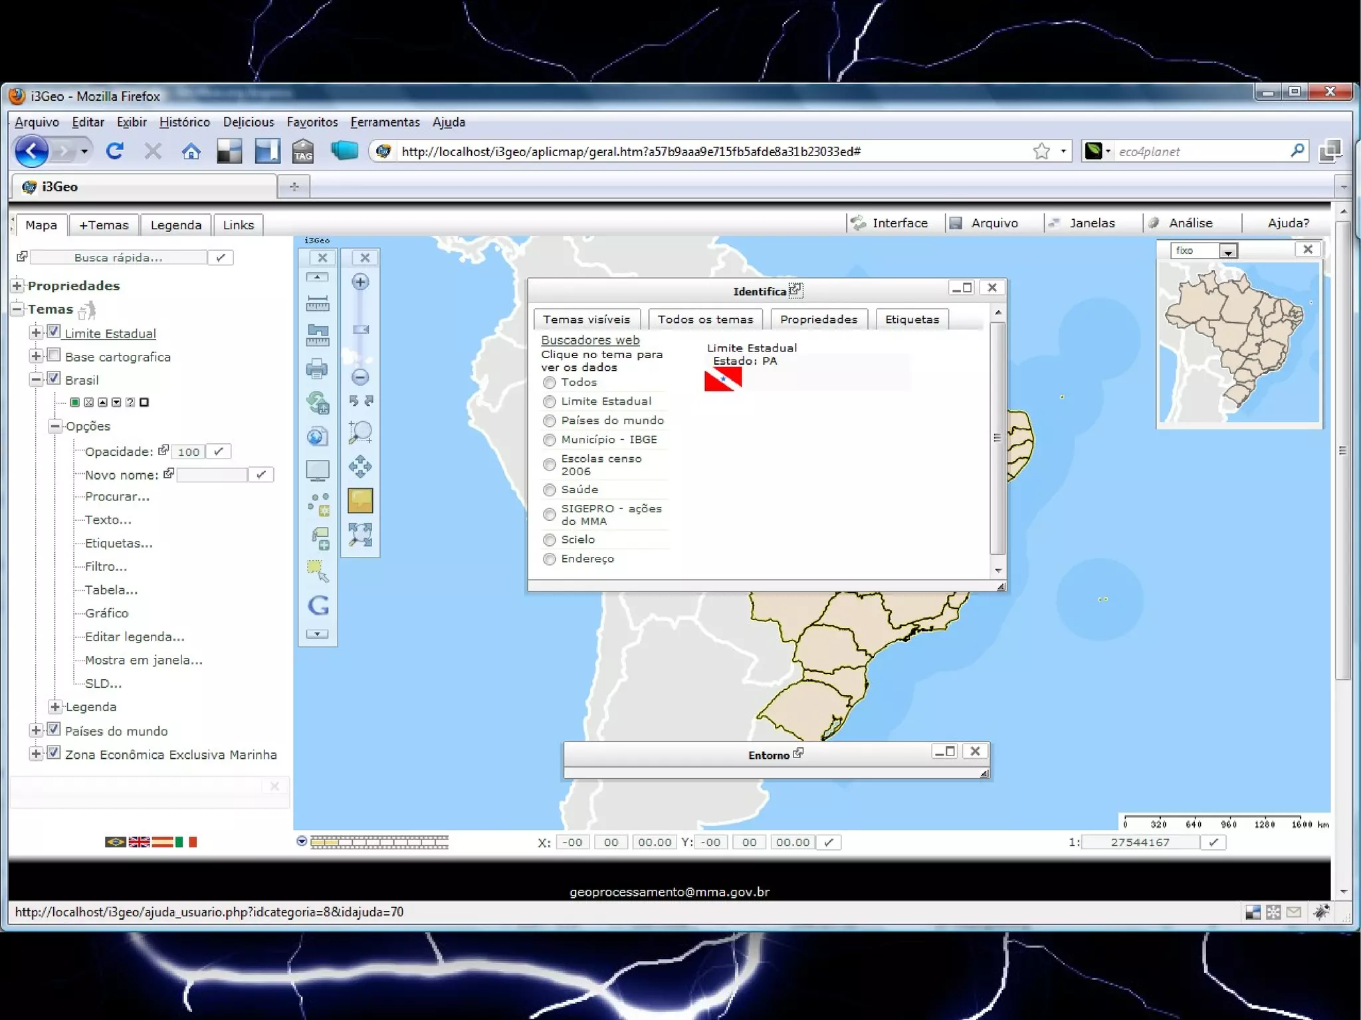This screenshot has width=1361, height=1020.
Task: Click the zoom to full extent icon
Action: click(360, 535)
